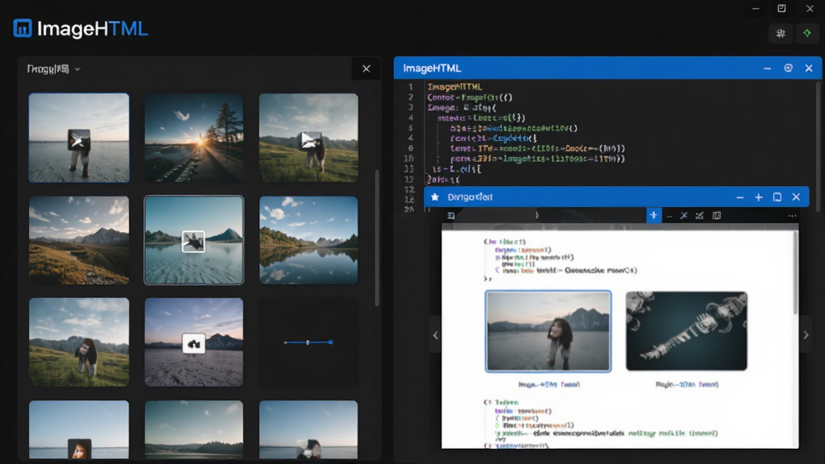Viewport: 825px width, 464px height.
Task: Select the pencil-edit icon in preview toolbar
Action: pyautogui.click(x=700, y=215)
